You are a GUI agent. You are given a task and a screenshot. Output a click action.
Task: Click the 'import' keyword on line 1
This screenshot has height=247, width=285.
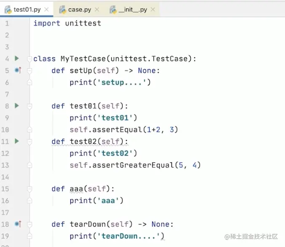pos(47,23)
